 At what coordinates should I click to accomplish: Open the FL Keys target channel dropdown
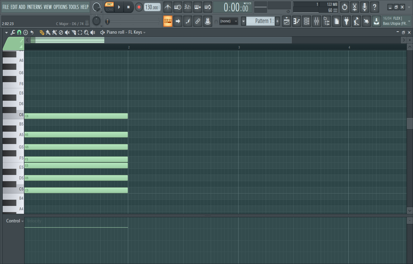(126, 32)
